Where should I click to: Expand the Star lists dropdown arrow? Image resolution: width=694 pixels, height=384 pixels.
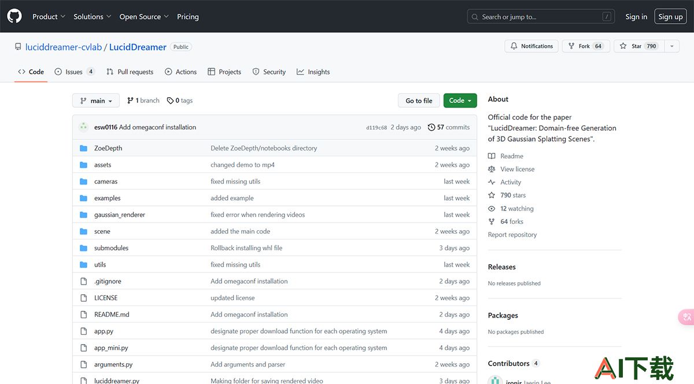point(671,46)
